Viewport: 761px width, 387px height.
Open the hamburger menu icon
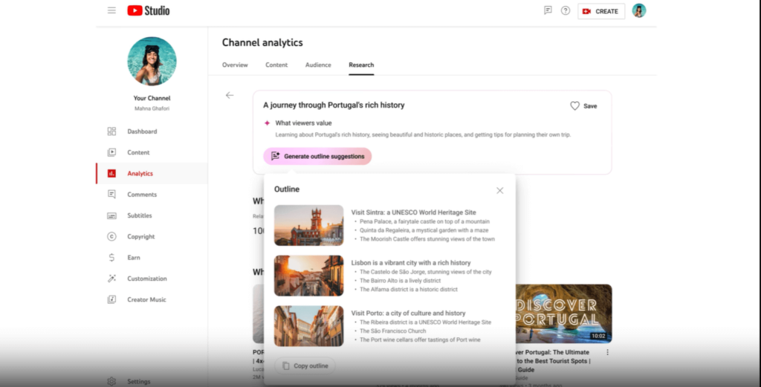coord(111,10)
